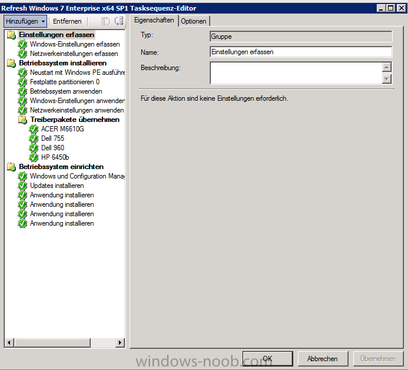The image size is (408, 370).
Task: Select the Netzwerkeinstellungen anwenden step
Action: click(77, 110)
